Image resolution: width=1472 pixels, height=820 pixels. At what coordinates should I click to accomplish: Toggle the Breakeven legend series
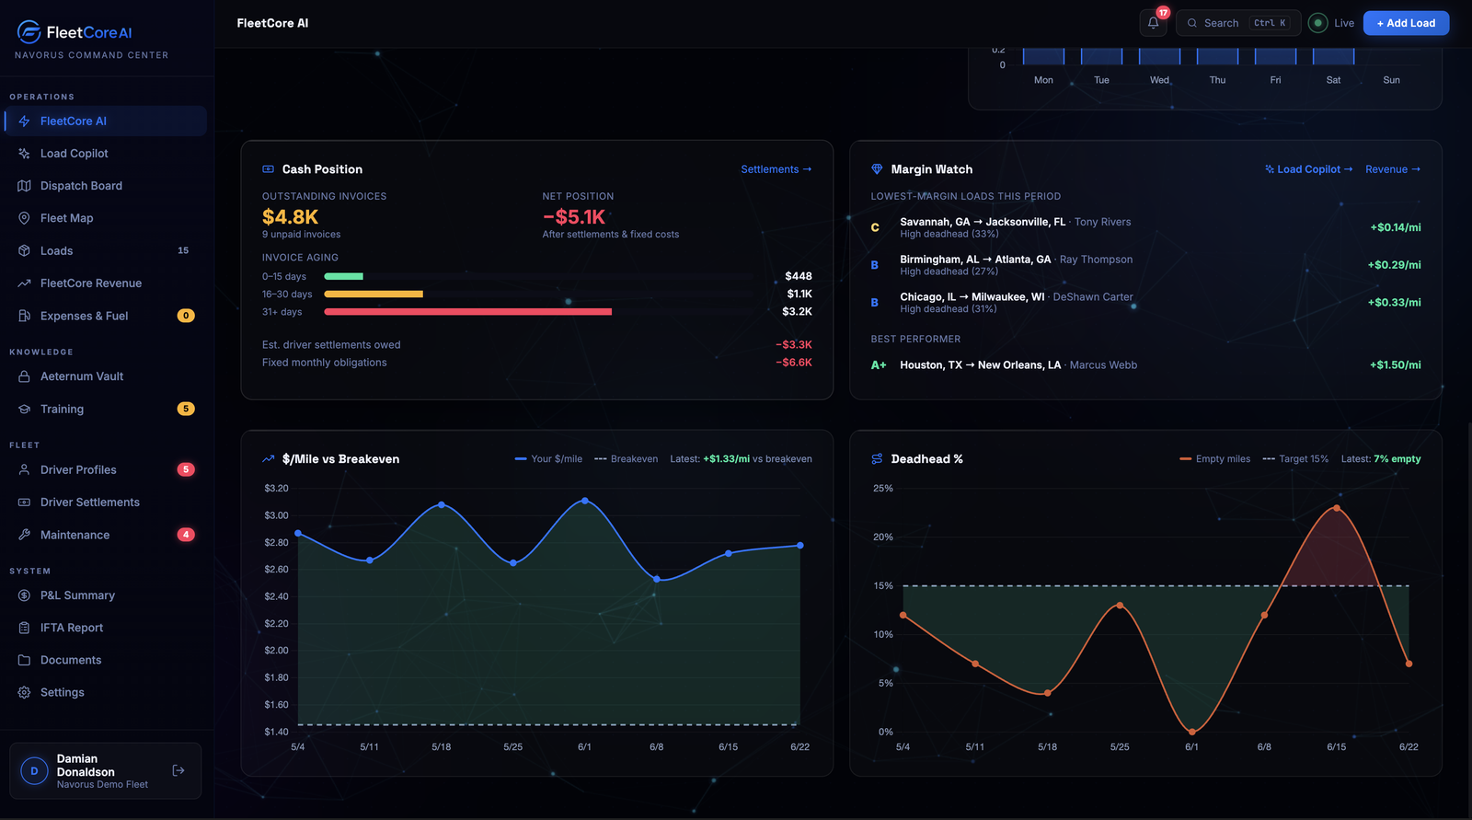[626, 458]
